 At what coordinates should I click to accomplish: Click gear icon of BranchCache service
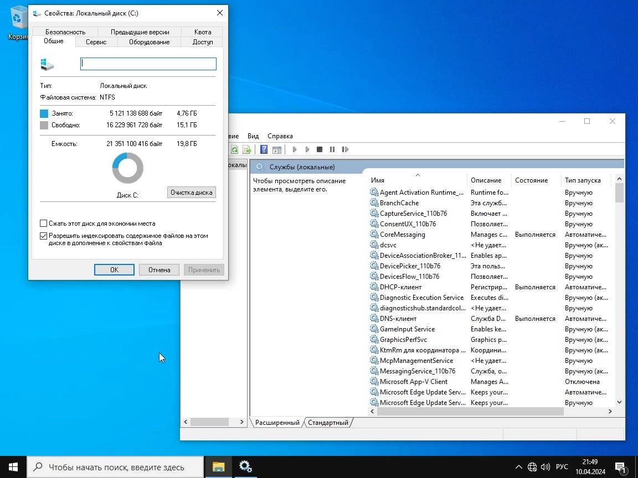pyautogui.click(x=374, y=203)
